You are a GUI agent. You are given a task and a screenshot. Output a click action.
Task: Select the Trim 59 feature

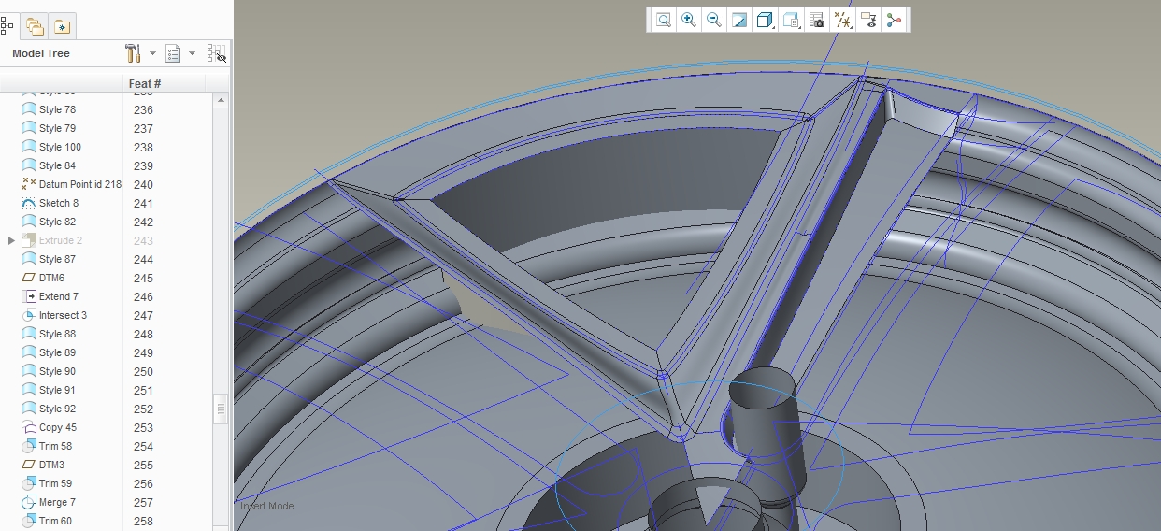click(55, 483)
